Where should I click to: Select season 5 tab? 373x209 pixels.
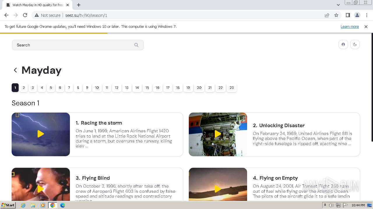51,88
